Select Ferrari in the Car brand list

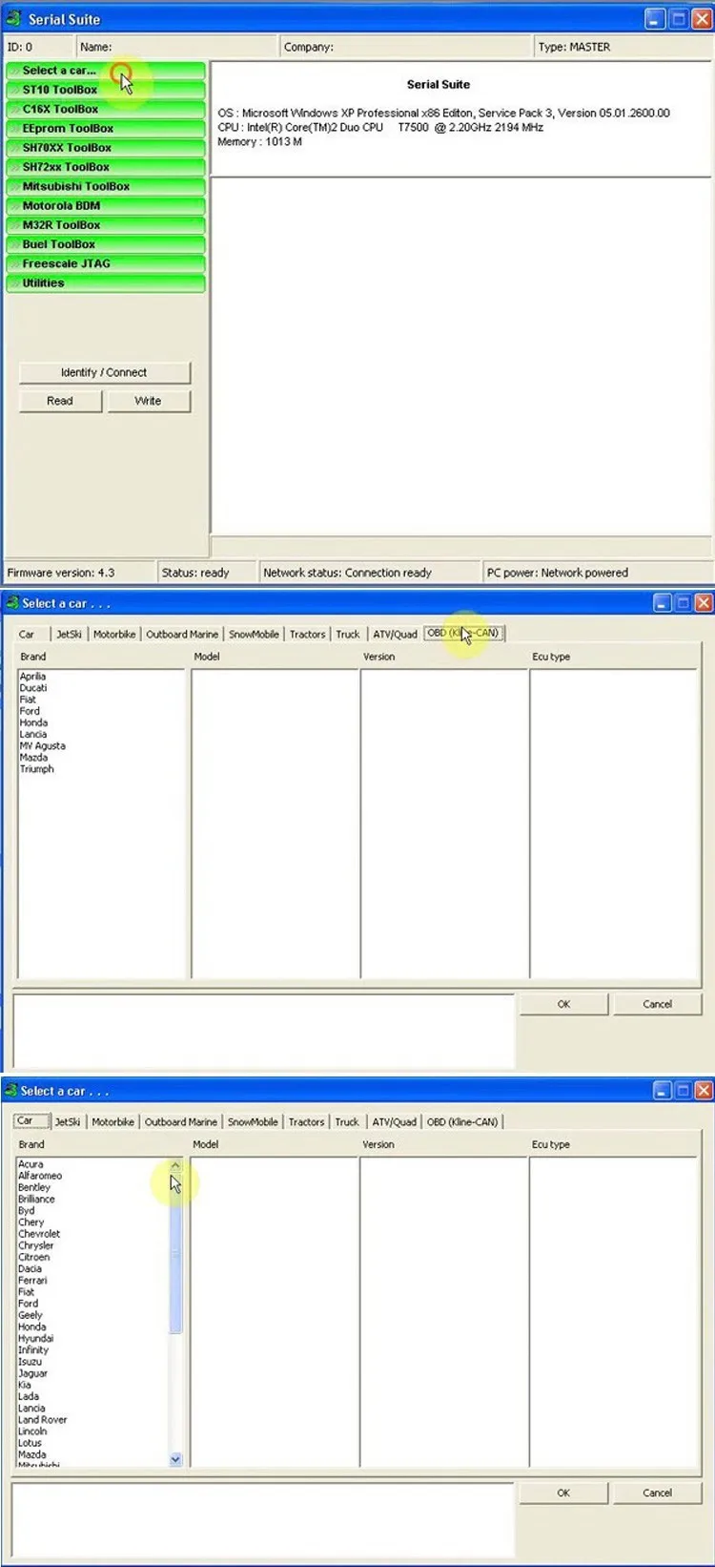[x=32, y=1281]
